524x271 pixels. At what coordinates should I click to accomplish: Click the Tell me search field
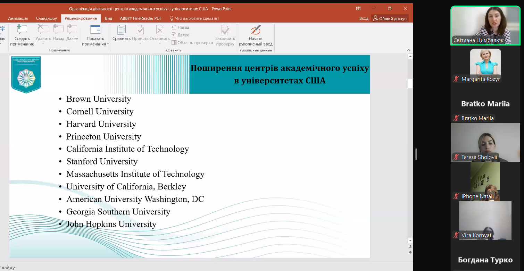[197, 18]
